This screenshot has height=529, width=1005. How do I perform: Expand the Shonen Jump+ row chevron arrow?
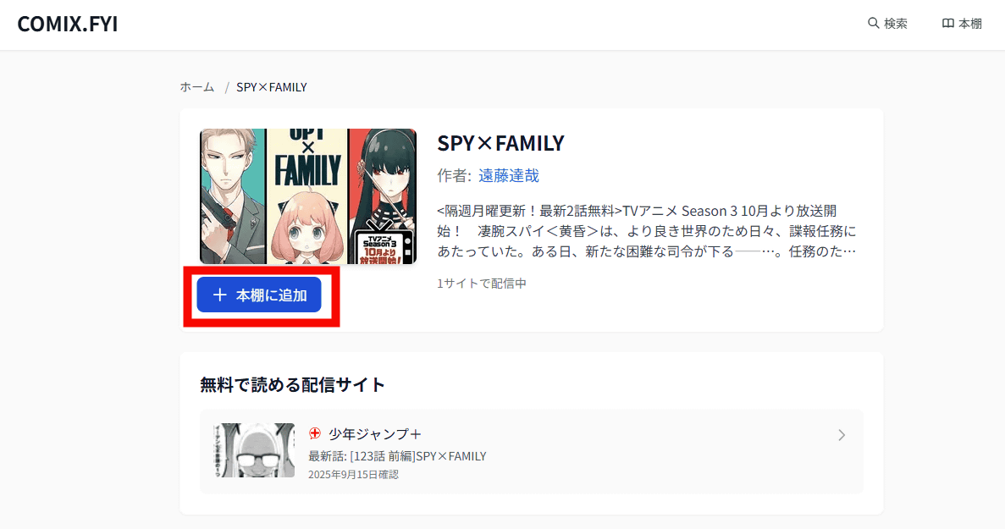coord(841,435)
